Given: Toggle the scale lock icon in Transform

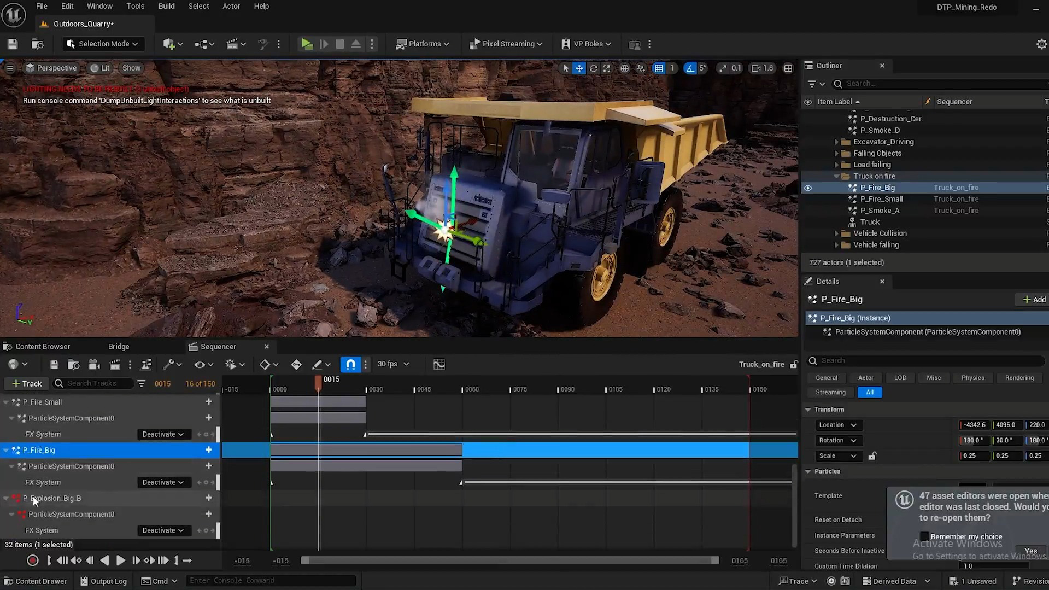Looking at the screenshot, I should 872,456.
